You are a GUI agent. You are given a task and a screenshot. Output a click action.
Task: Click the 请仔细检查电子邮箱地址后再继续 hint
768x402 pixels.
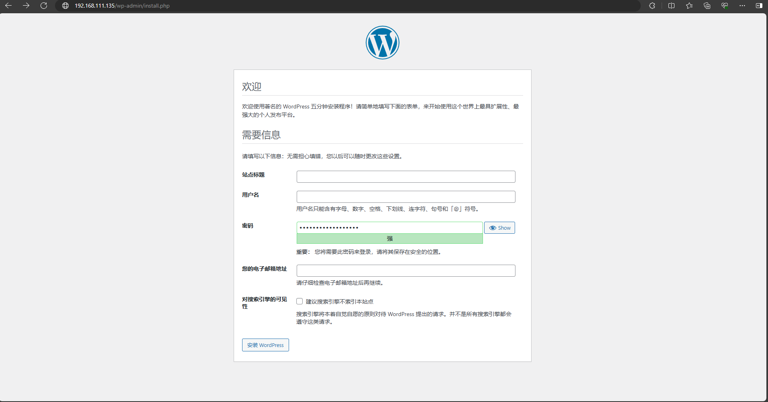click(x=341, y=283)
